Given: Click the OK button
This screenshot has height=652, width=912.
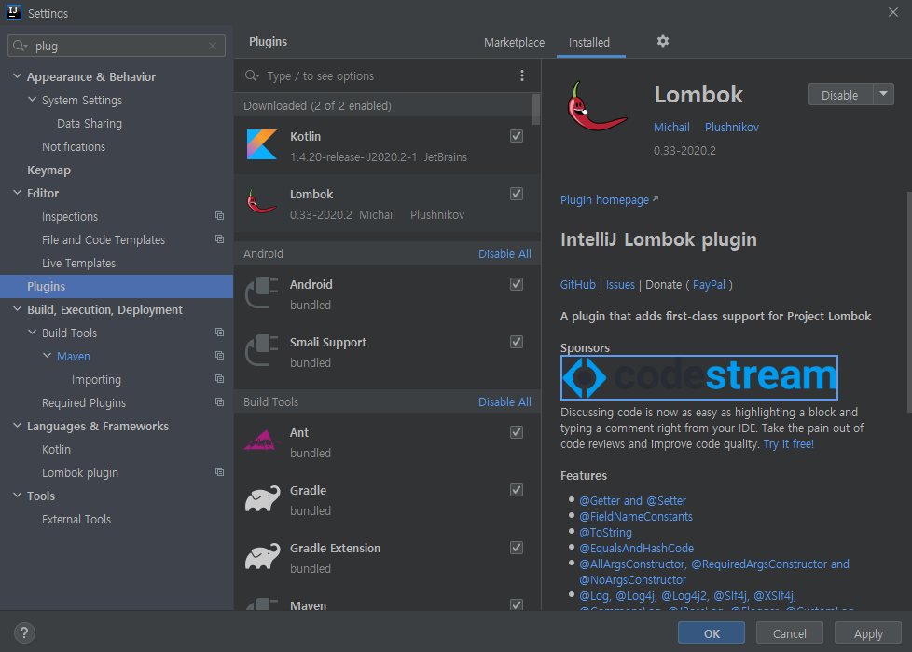Looking at the screenshot, I should 712,632.
